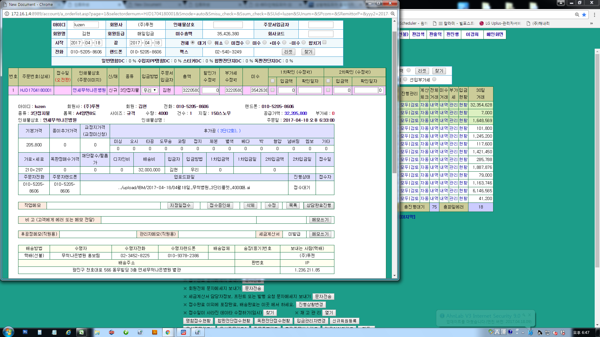Expand the hidden bookmarks chevron
This screenshot has height=337, width=600.
coord(591,23)
